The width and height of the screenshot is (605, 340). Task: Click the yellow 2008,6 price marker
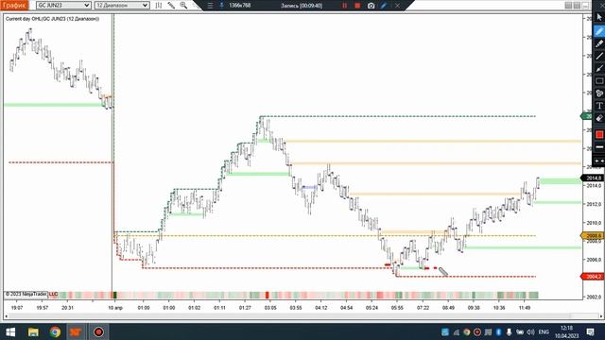pos(593,235)
